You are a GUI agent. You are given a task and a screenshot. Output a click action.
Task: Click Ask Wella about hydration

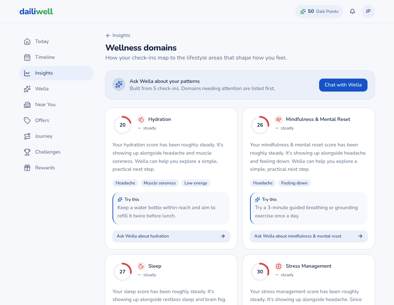[x=171, y=236]
